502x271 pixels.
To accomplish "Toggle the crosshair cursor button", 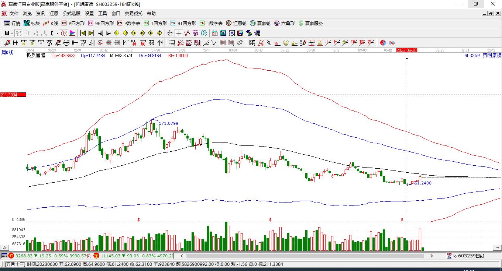I will pyautogui.click(x=179, y=33).
